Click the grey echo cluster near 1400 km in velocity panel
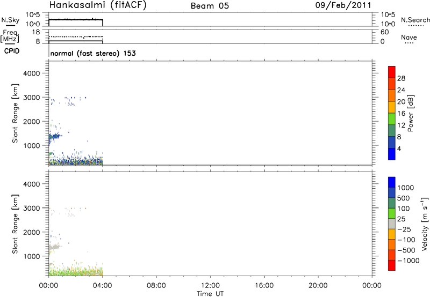The height and width of the screenshot is (297, 430). point(54,247)
